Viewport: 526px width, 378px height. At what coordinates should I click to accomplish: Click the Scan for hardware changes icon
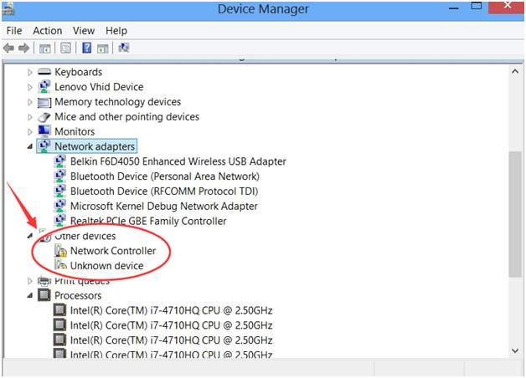click(x=124, y=49)
